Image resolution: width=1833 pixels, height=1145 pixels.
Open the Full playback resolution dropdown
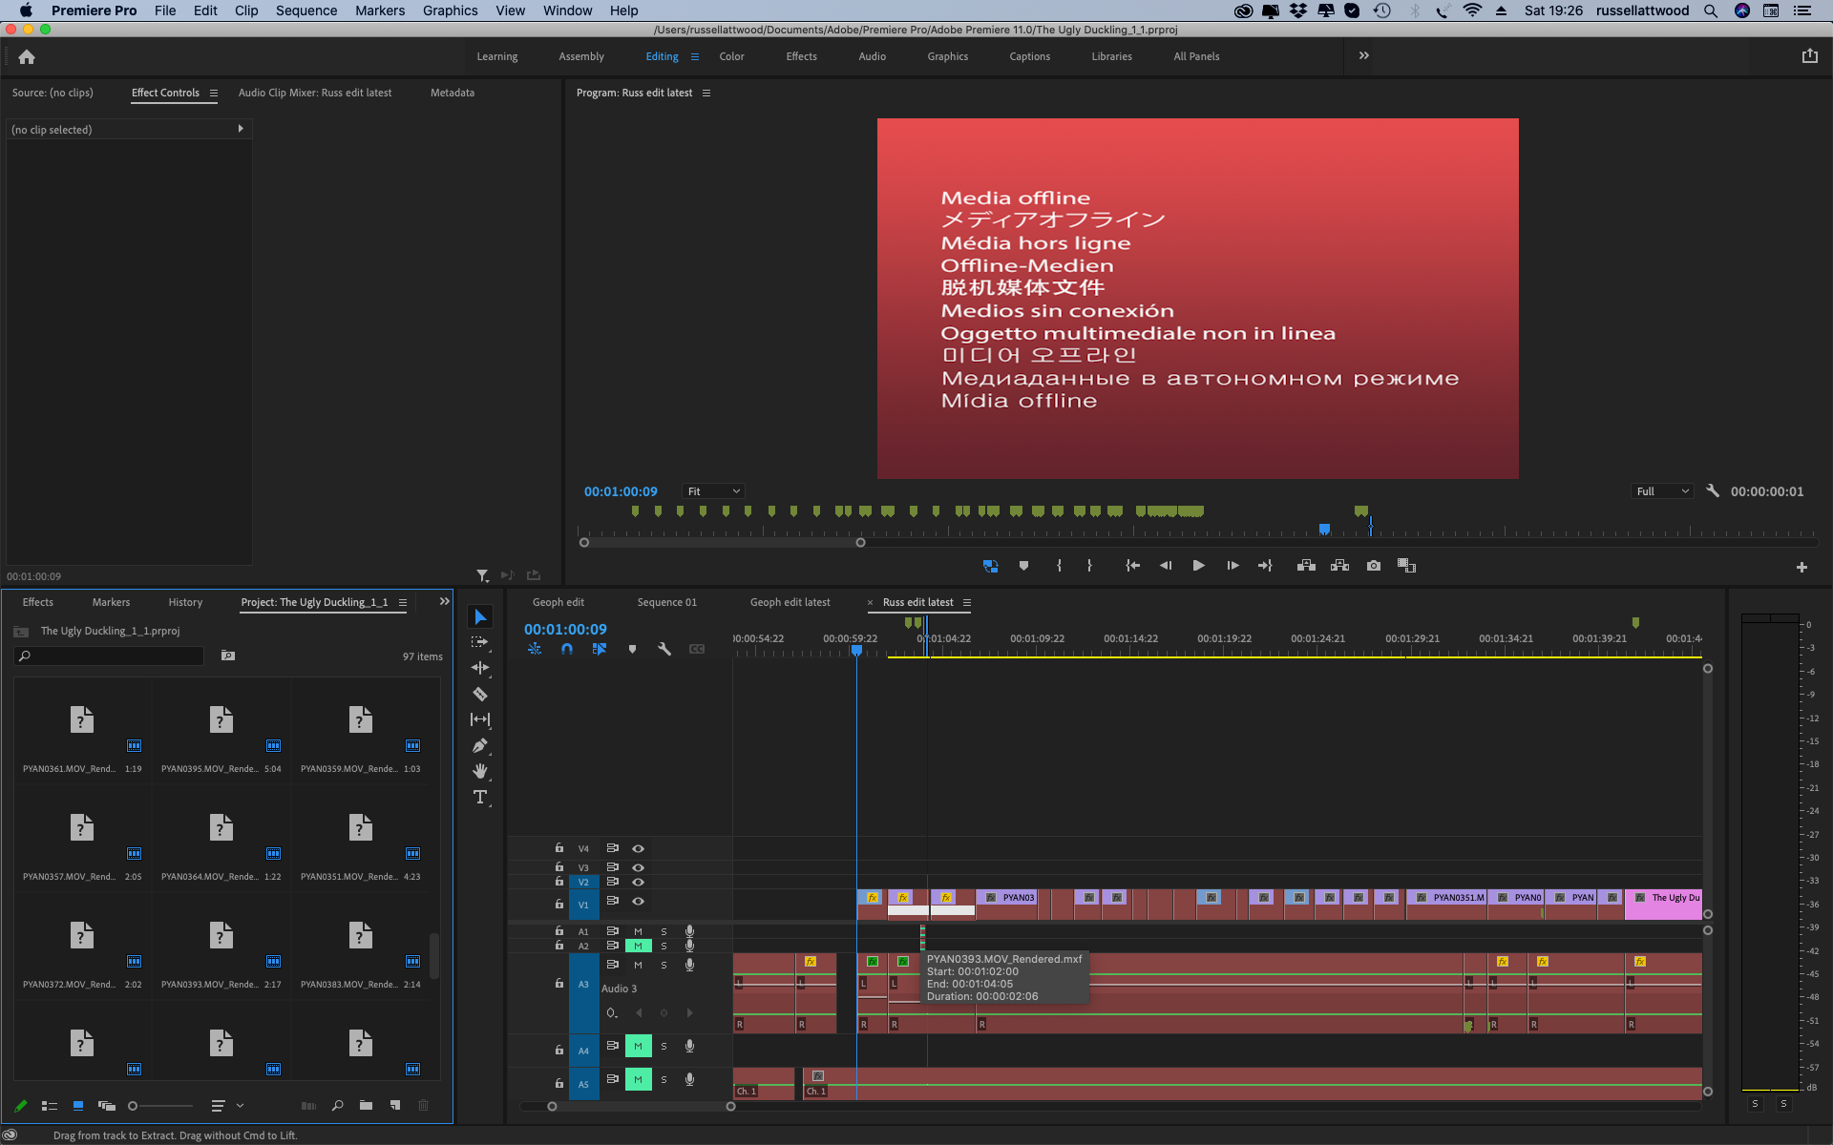click(1662, 491)
